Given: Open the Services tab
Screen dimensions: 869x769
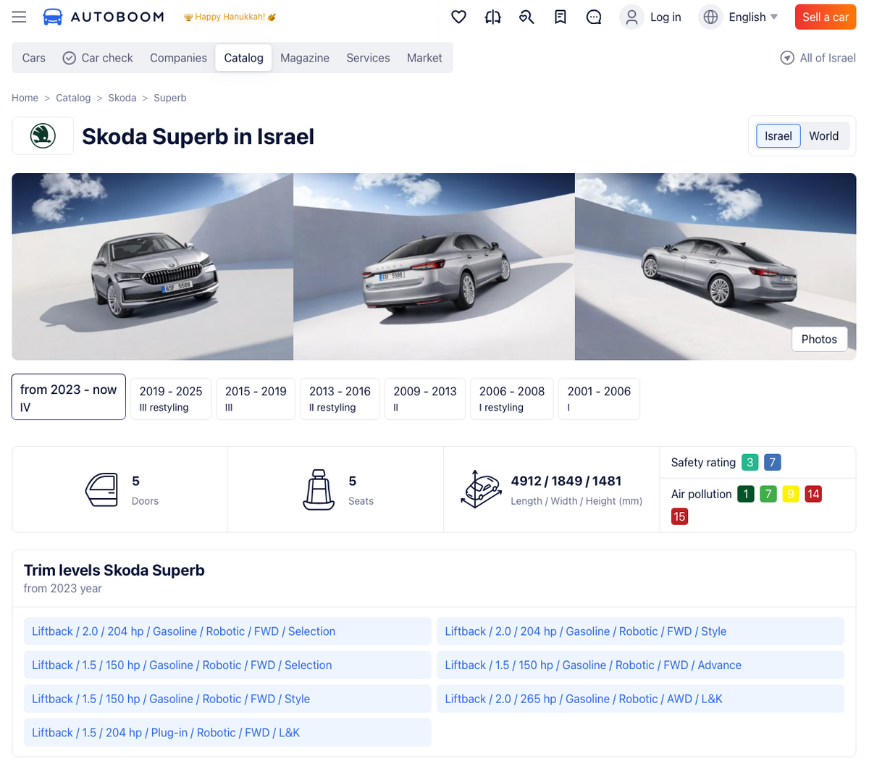Looking at the screenshot, I should pos(368,58).
